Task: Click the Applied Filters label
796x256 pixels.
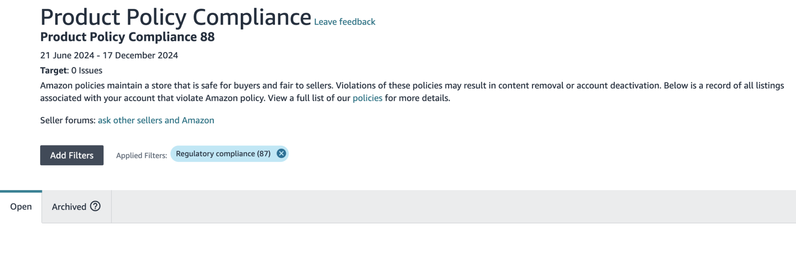Action: pos(141,156)
